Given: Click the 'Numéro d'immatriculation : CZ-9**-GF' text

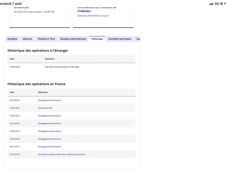Looking at the screenshot, I should click(34, 12).
